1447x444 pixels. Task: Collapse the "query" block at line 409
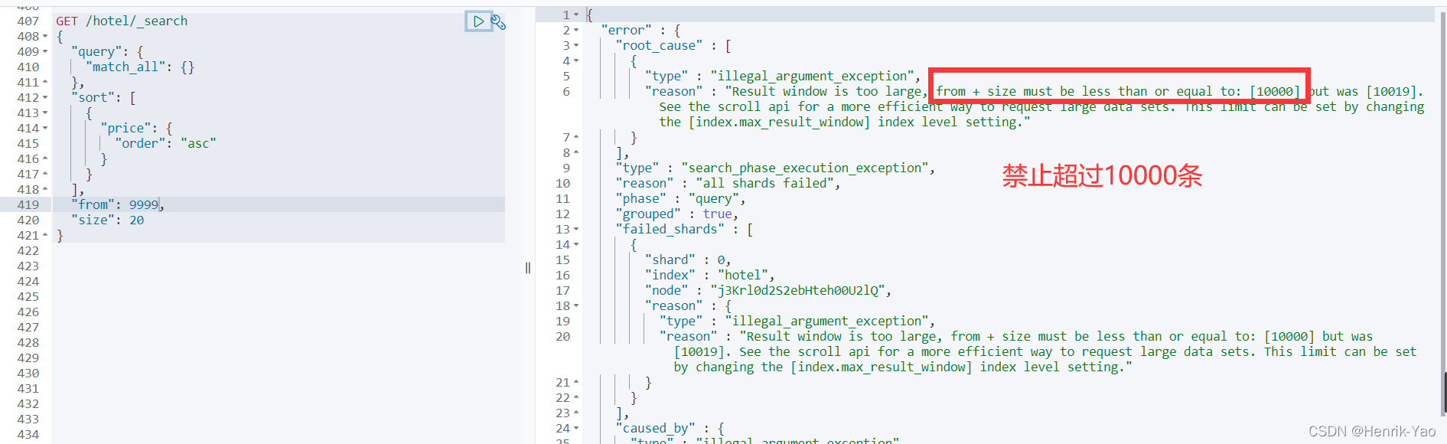tap(45, 51)
